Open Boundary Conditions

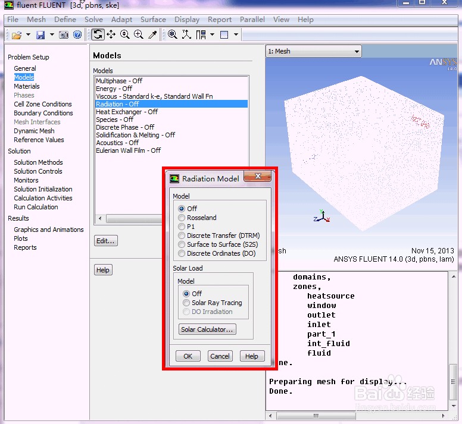pyautogui.click(x=43, y=113)
